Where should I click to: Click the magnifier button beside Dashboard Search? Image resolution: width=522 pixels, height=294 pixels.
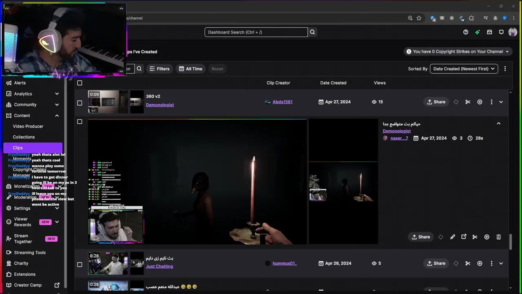point(312,32)
